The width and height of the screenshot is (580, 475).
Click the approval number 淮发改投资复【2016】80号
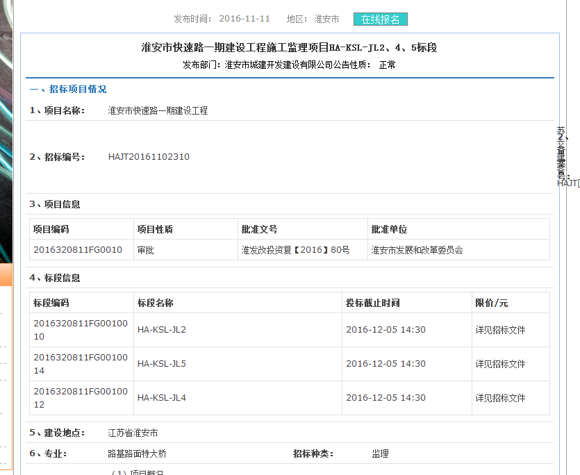[x=295, y=250]
